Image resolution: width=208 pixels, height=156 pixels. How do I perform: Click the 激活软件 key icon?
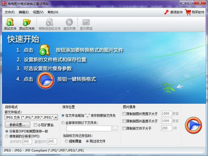tap(166, 12)
